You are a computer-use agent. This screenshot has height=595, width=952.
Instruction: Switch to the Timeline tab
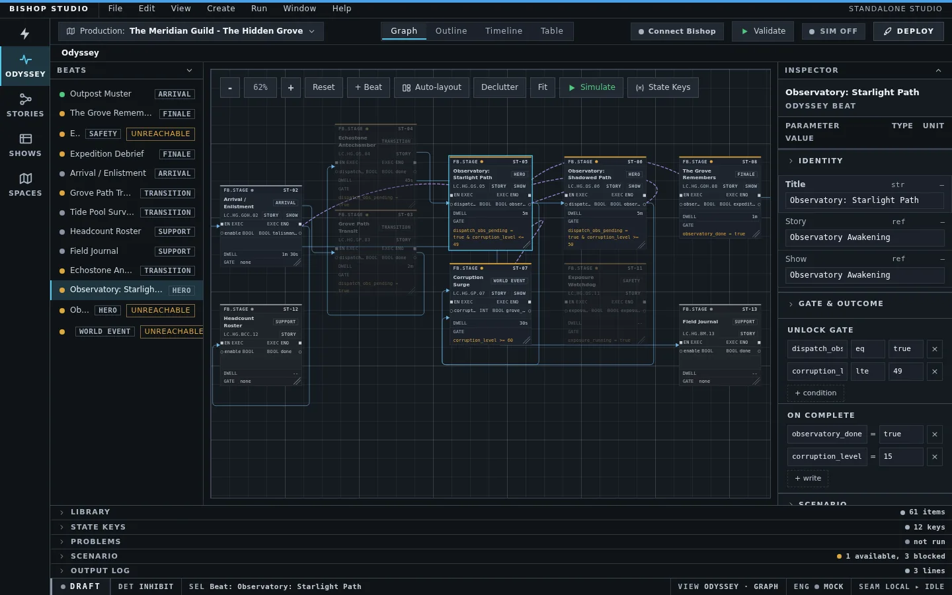(504, 31)
